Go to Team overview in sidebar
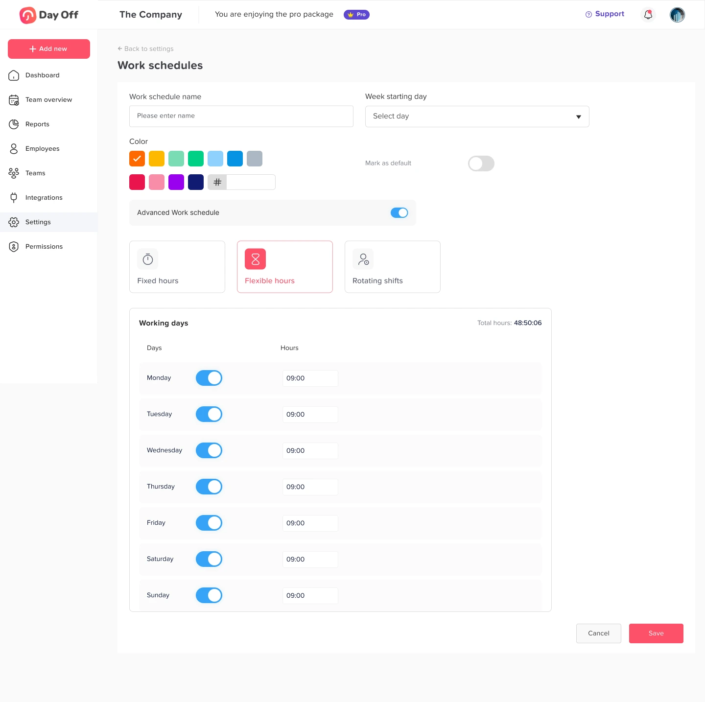Viewport: 705px width, 702px height. click(x=48, y=100)
